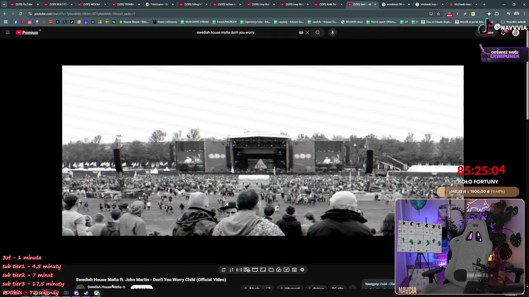Open the Facebook bookmark icon
The image size is (529, 297).
point(16,22)
